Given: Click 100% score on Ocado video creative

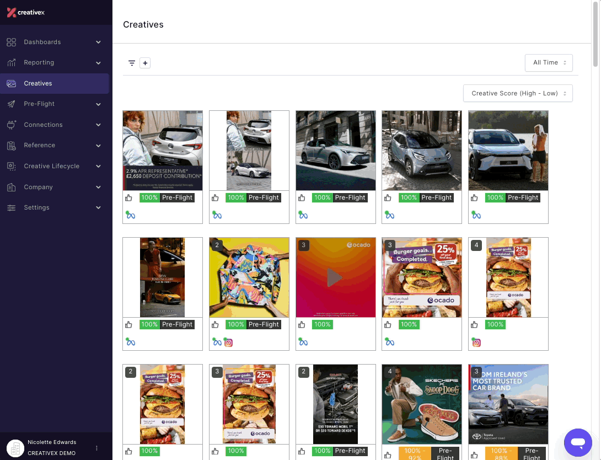Looking at the screenshot, I should coord(323,324).
